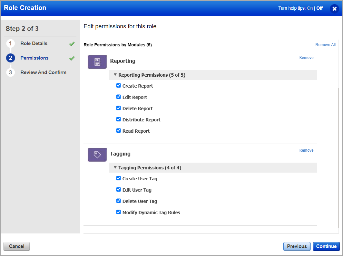The height and width of the screenshot is (256, 343).
Task: Uncheck the Delete Report checkbox
Action: click(119, 108)
